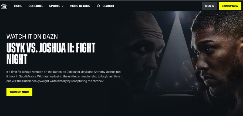Click the DAZN logo icon
Screen dimensions: 243x116
point(4,6)
